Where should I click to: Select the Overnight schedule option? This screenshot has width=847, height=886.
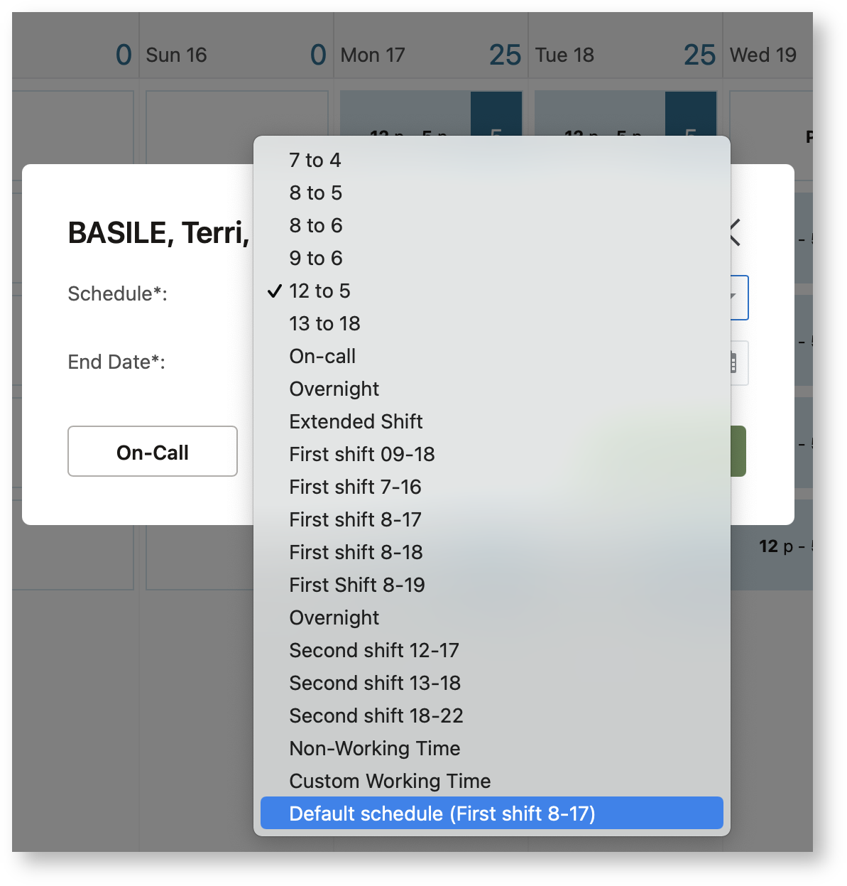point(334,389)
